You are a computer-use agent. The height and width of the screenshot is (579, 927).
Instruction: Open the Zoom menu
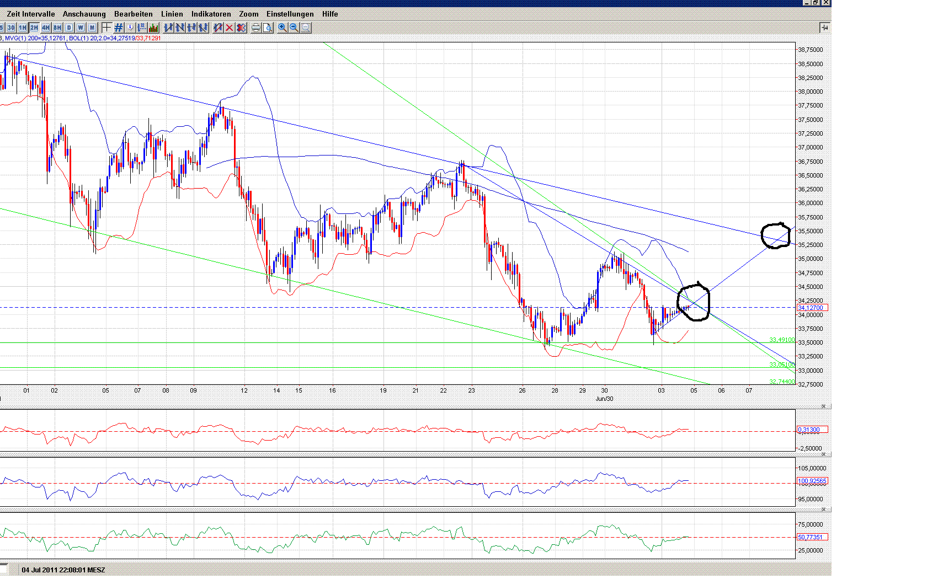(x=249, y=14)
